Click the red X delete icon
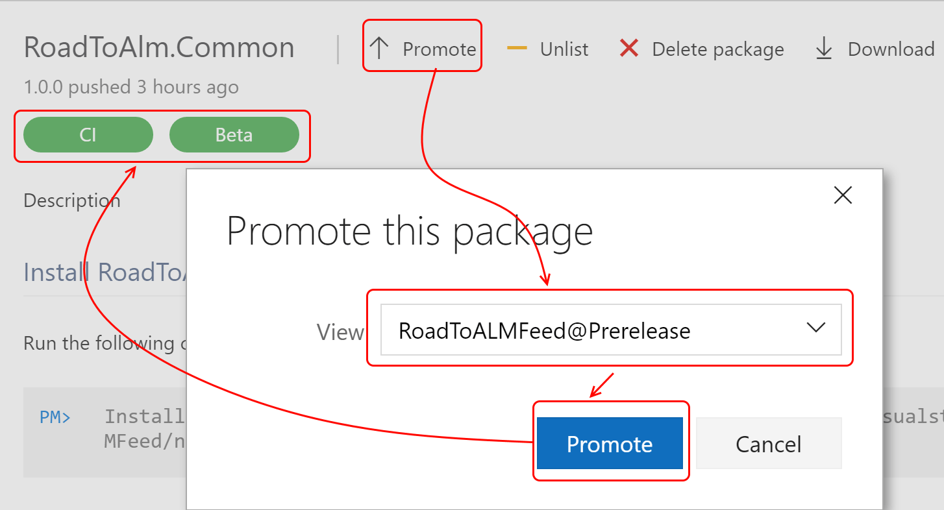 [x=628, y=49]
